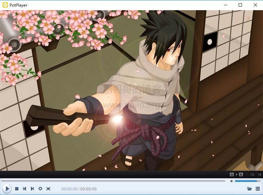Close the PotPlayer window

coord(255,5)
